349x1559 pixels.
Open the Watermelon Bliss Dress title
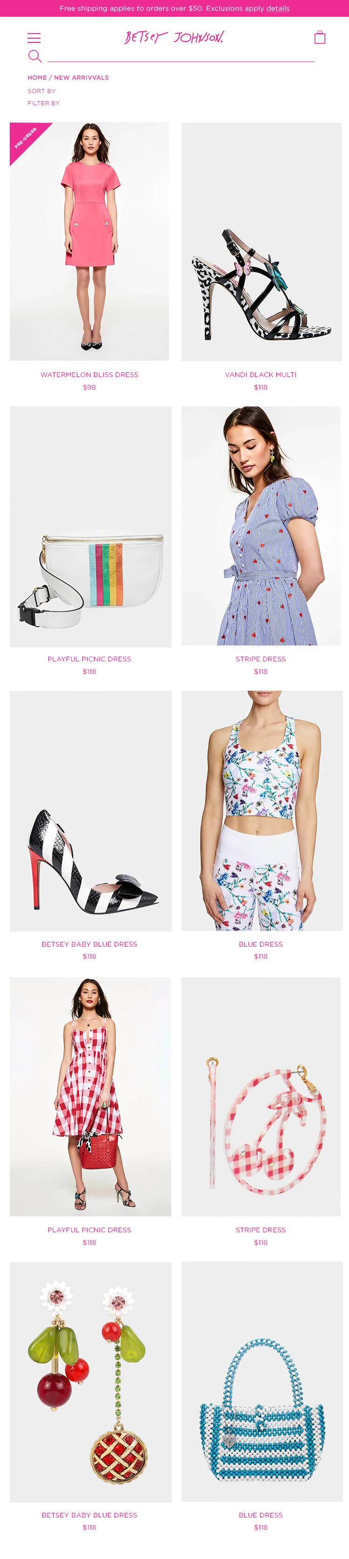(x=89, y=375)
